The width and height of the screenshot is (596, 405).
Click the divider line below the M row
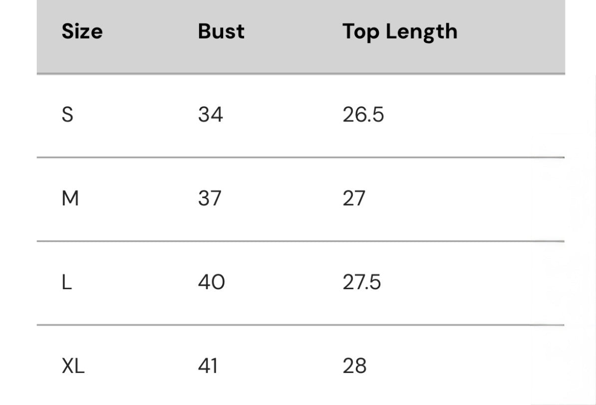[300, 241]
